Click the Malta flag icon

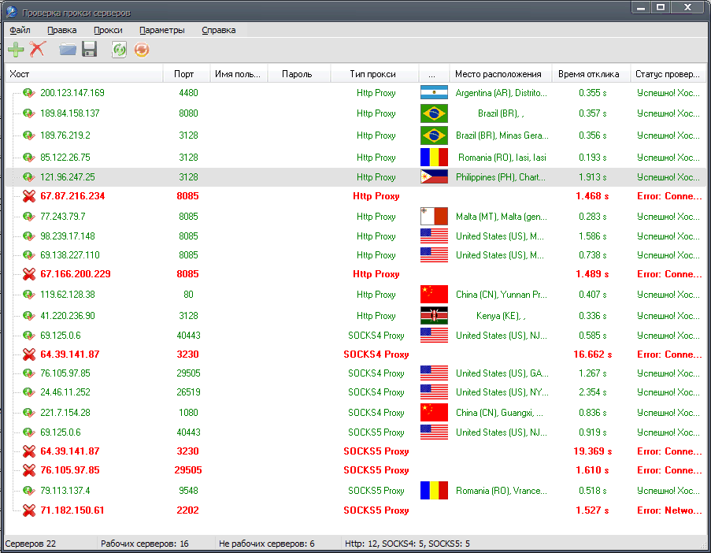[434, 217]
